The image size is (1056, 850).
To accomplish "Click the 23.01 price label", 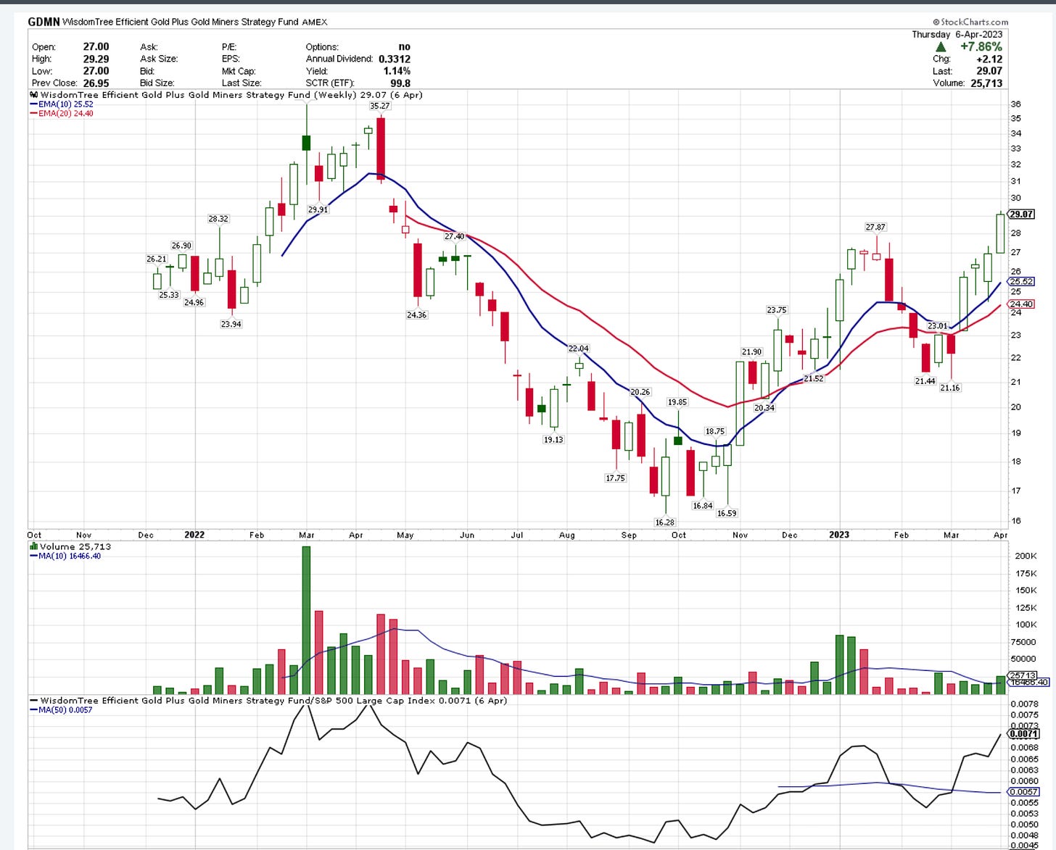I will pos(938,326).
